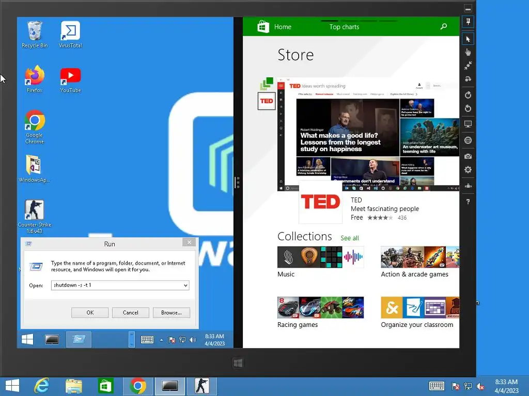Open YouTube desktop shortcut
Screen dimensions: 529x396
point(70,79)
